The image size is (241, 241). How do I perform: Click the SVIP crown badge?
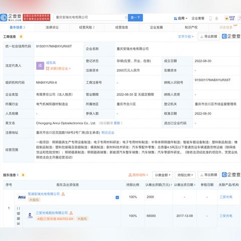coord(230,18)
